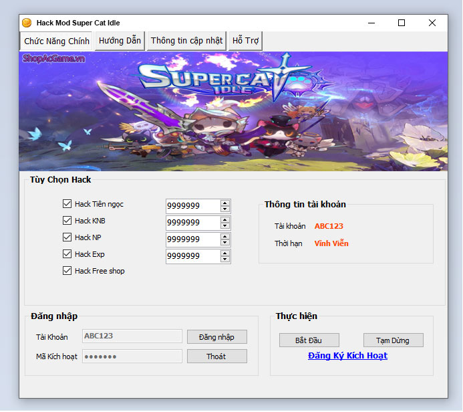
Task: Switch to the Chức Năng Chính tab
Action: click(56, 41)
